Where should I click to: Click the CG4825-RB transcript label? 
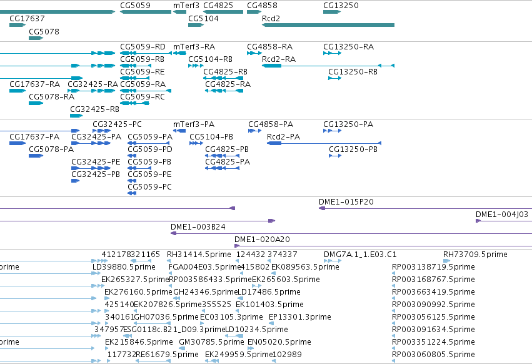pos(225,72)
